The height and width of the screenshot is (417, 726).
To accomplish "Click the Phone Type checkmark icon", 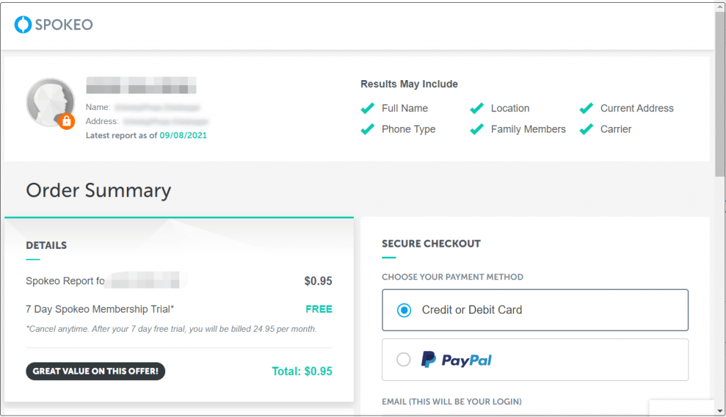I will click(x=368, y=129).
